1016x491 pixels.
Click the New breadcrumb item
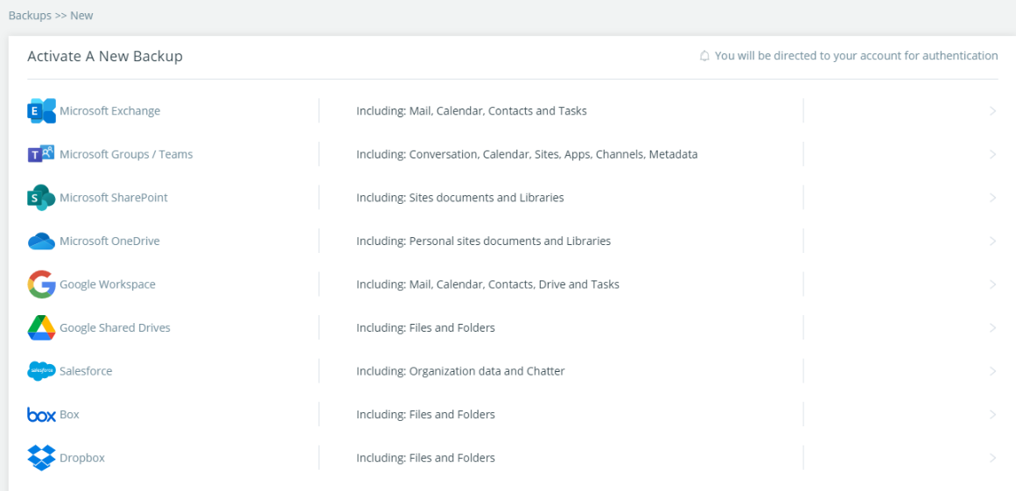pos(81,16)
